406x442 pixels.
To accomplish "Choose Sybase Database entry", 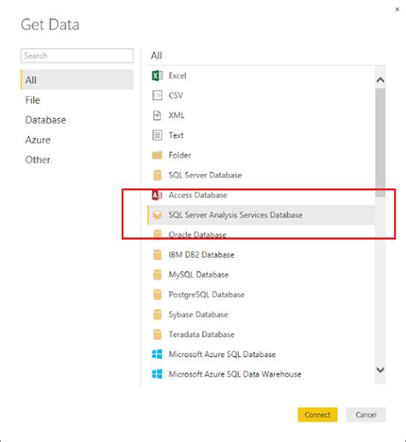I will (x=261, y=314).
